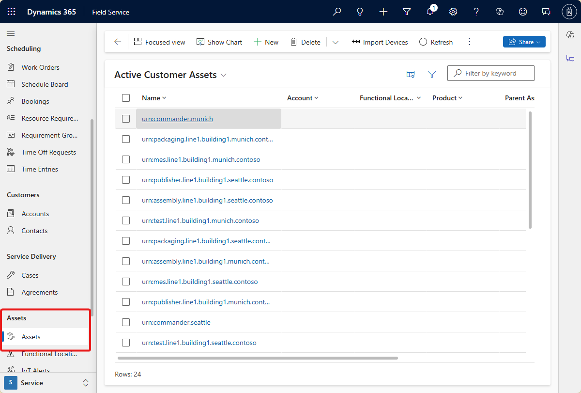581x393 pixels.
Task: Check the select-all header checkbox
Action: pos(126,98)
